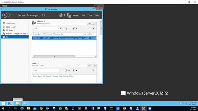Viewport: 198px width, 111px height.
Task: Refresh Server Manager with the circular arrows icon
Action: tap(61, 15)
